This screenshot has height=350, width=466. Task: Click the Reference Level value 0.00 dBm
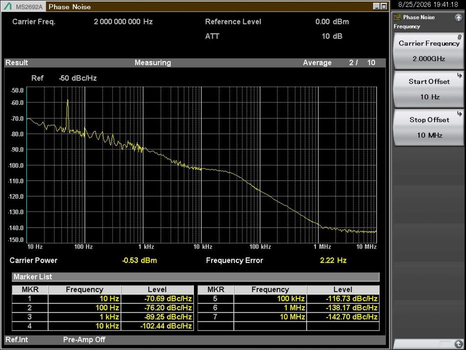tap(332, 21)
